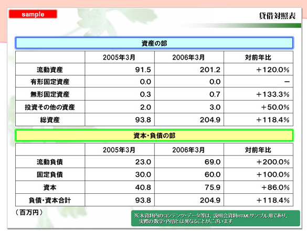
Task: Click the 2005年3月 header in the assets table
Action: click(119, 57)
